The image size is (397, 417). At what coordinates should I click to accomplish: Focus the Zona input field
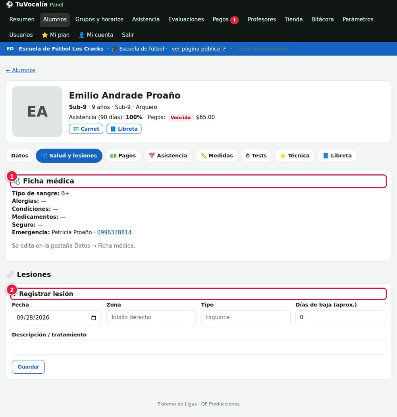pyautogui.click(x=151, y=318)
